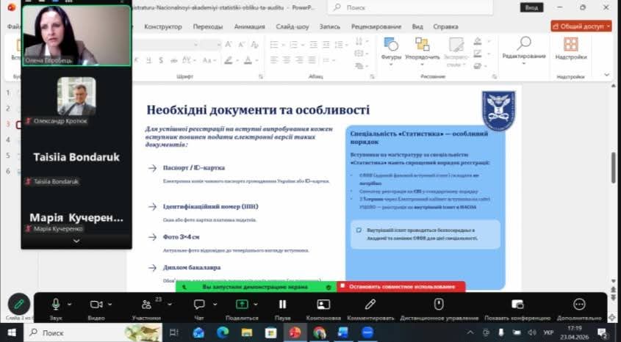
Task: Open the Add-ins button in the ribbon
Action: [570, 46]
